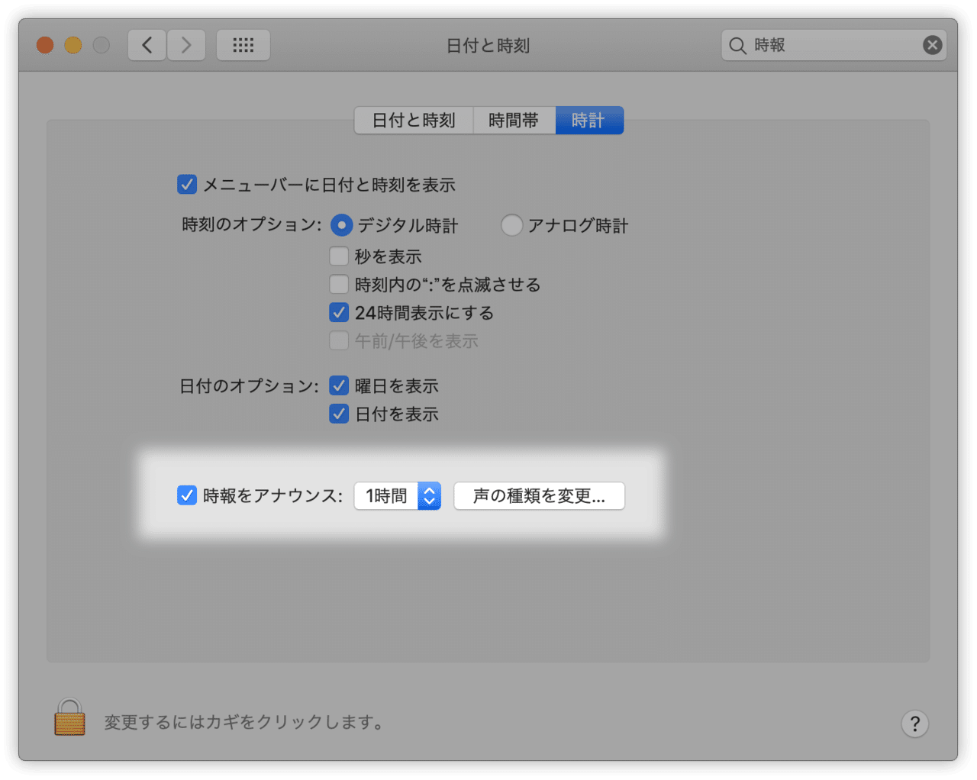
Task: Clear the search field with the X icon
Action: tap(932, 45)
